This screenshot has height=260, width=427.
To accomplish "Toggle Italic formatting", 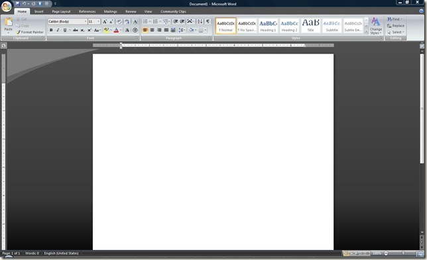I will 58,30.
